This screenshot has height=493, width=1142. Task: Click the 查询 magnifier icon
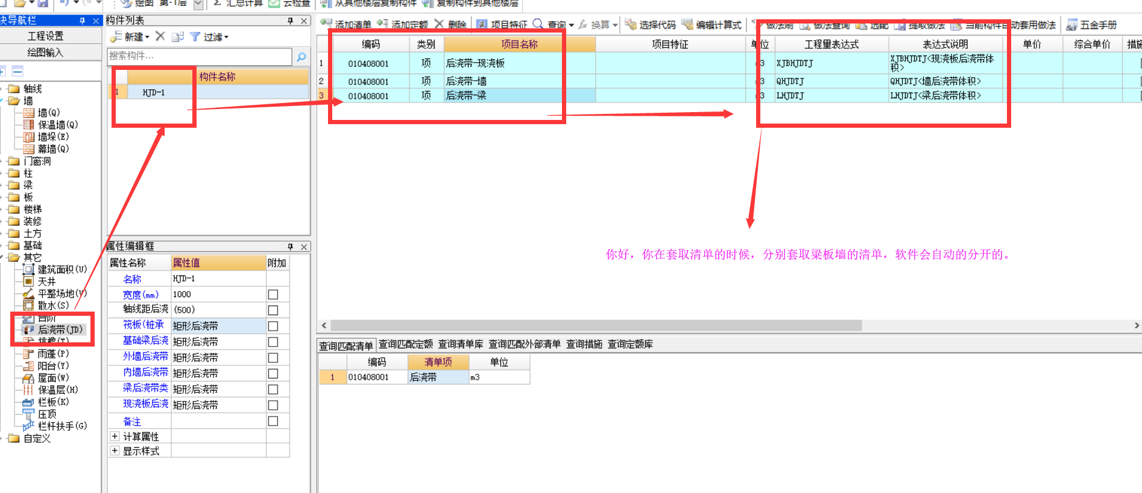click(538, 24)
